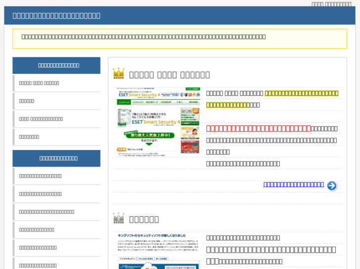Click the site title in the blue banner
The width and height of the screenshot is (360, 269).
click(56, 16)
